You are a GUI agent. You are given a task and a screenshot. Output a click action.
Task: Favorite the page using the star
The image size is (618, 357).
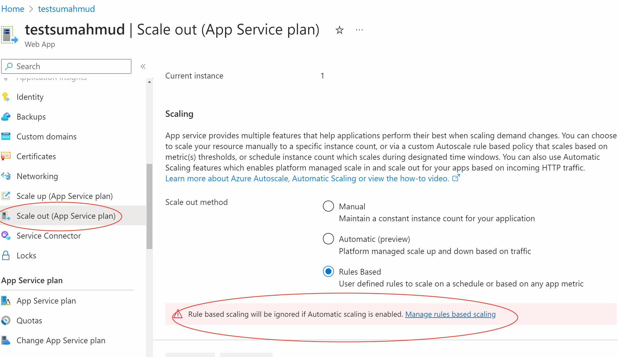tap(339, 29)
